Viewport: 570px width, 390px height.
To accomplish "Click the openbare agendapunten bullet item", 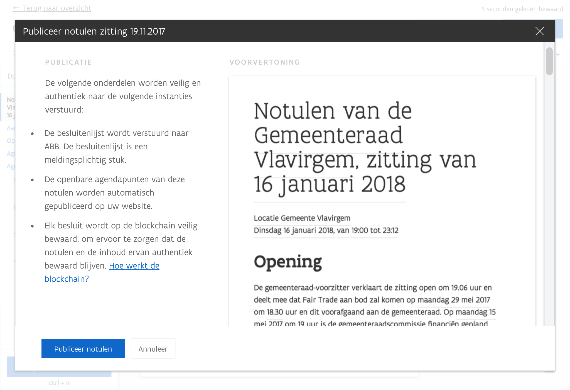I will click(x=114, y=192).
